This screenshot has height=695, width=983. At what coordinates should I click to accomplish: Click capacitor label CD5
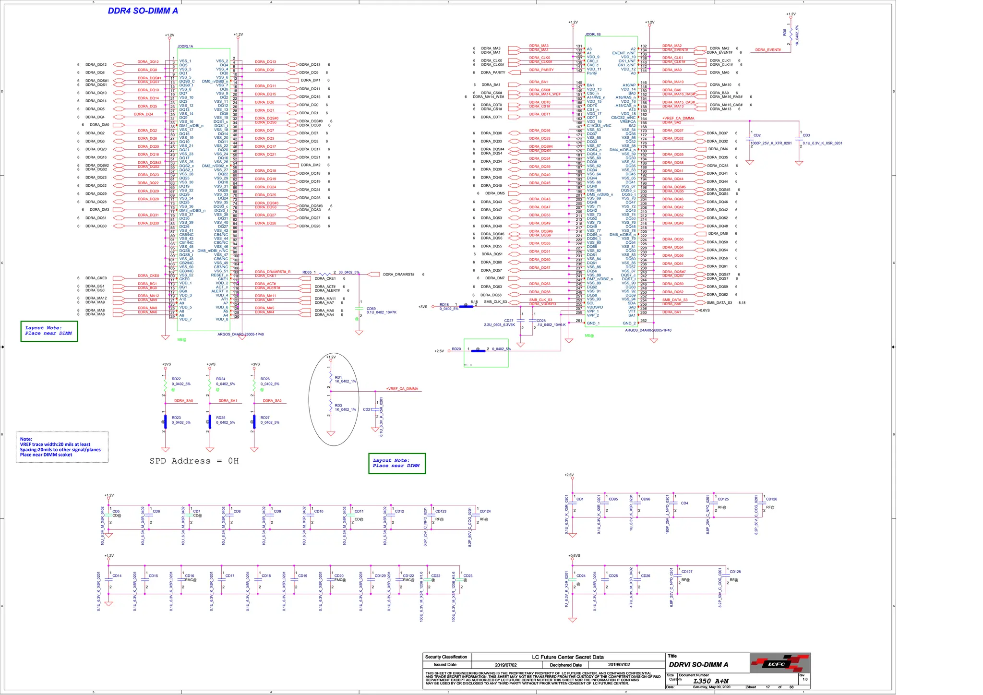pyautogui.click(x=116, y=511)
